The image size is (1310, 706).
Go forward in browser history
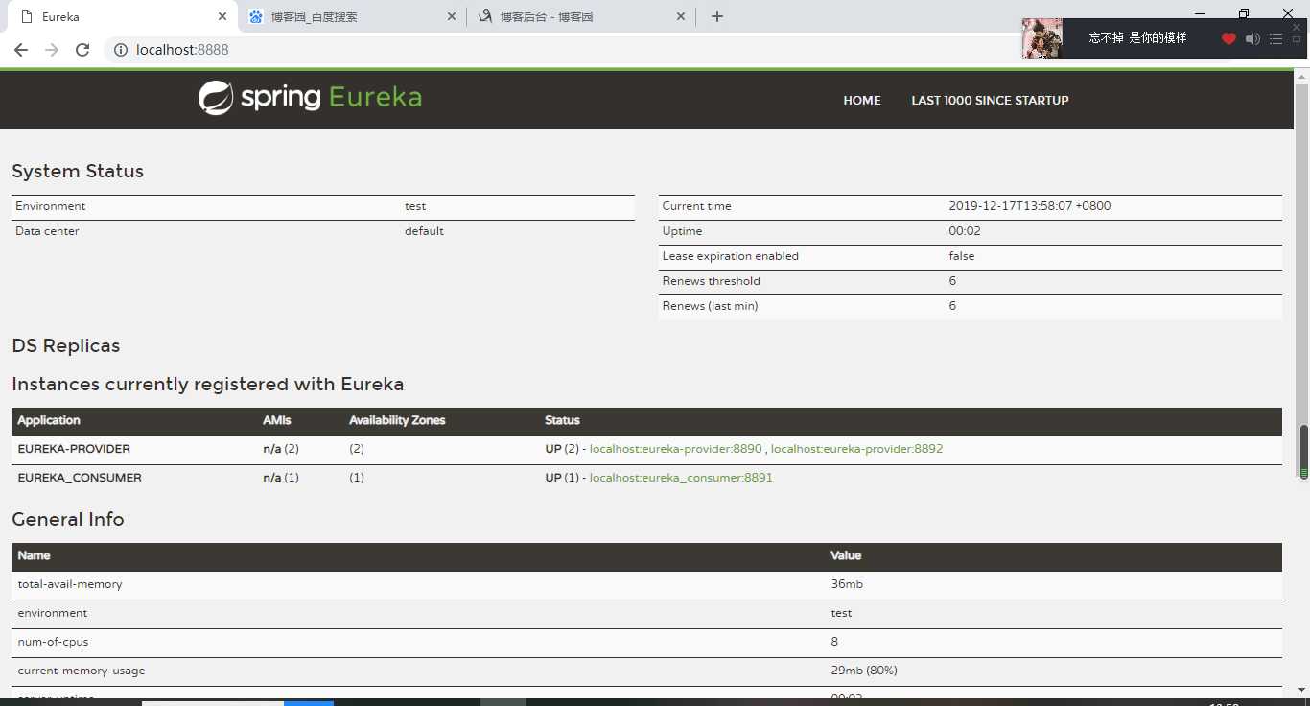tap(52, 50)
